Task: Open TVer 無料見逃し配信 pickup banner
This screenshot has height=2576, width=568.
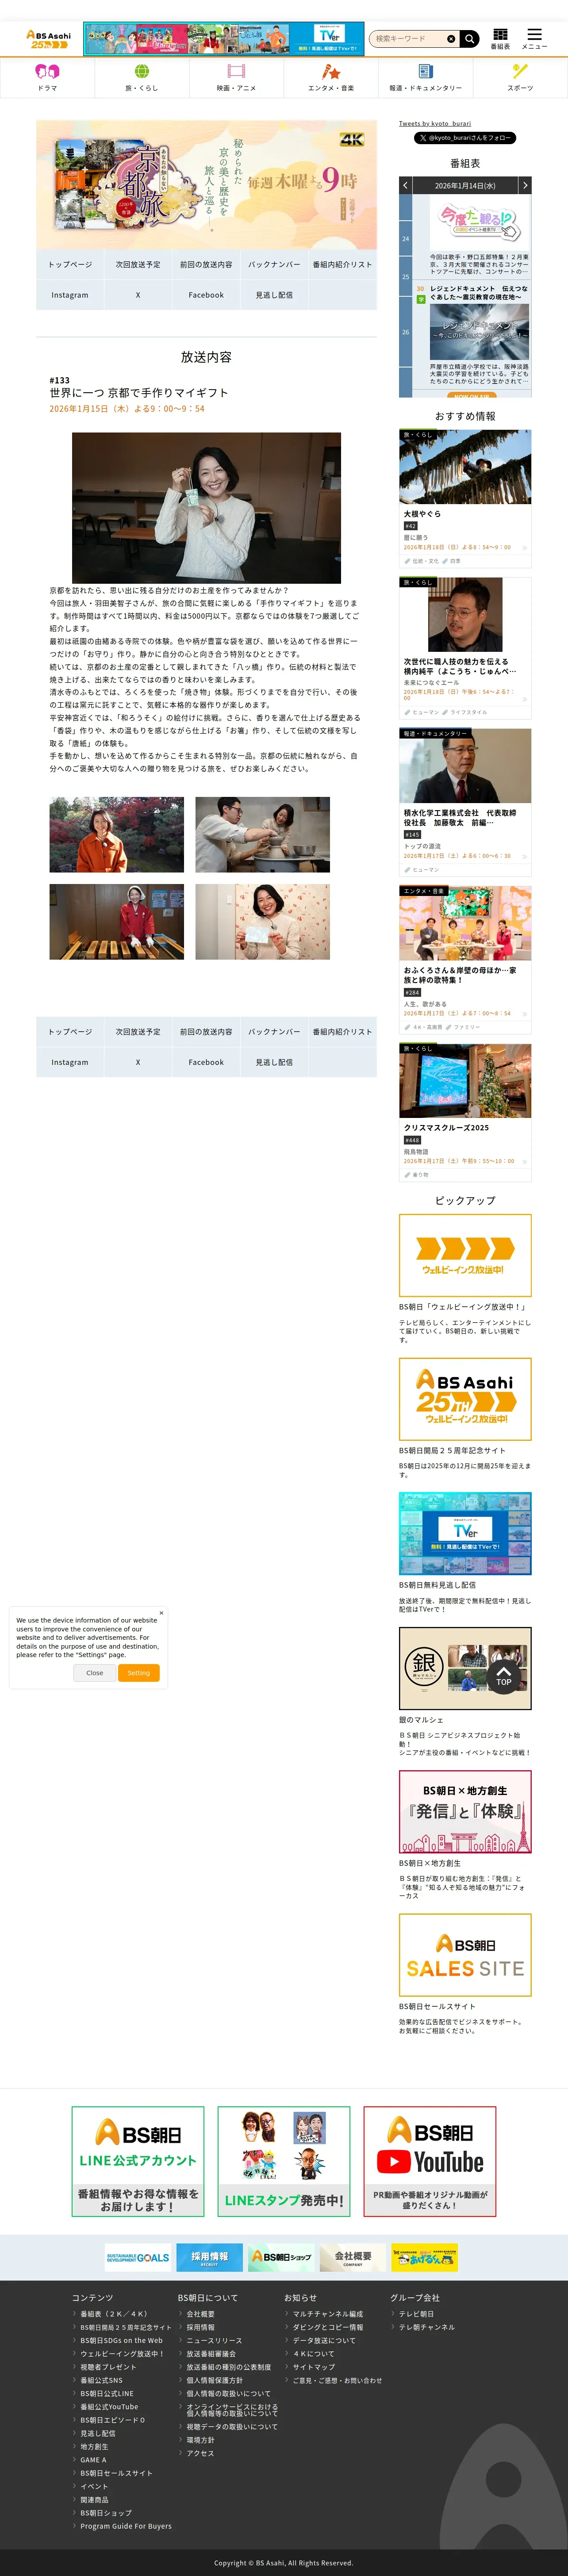Action: 465,1533
